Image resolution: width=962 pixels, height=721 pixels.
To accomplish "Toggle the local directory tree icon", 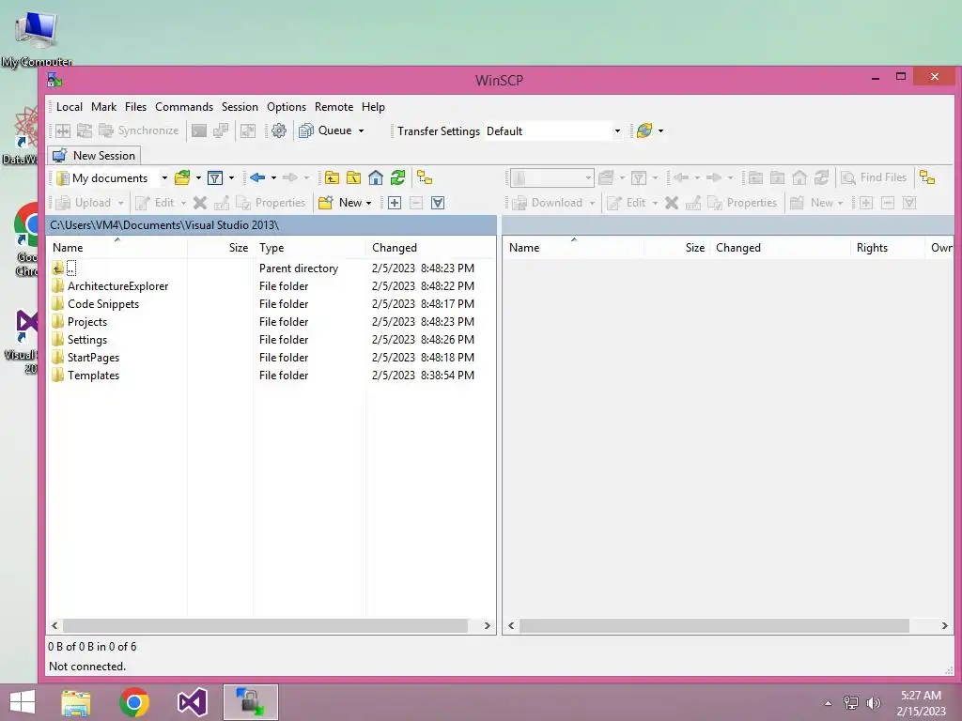I will (x=425, y=177).
